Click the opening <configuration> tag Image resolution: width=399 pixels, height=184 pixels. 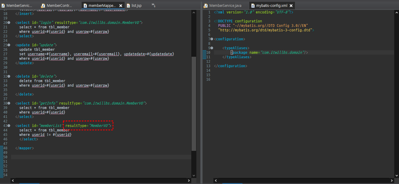[230, 39]
